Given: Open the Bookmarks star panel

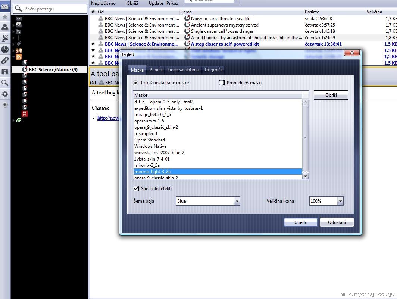Looking at the screenshot, I should click(5, 17).
